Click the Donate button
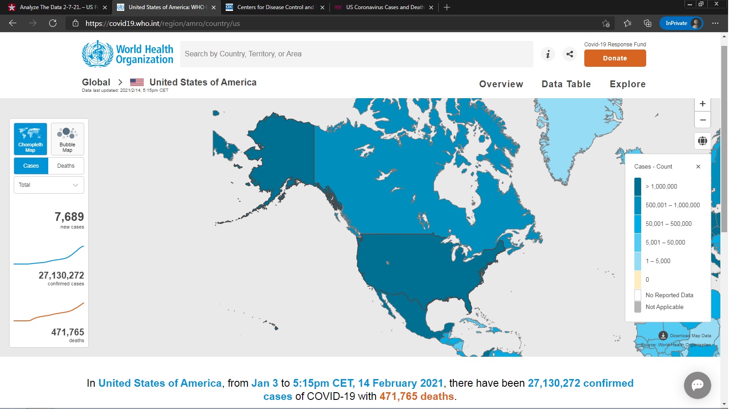 [615, 58]
